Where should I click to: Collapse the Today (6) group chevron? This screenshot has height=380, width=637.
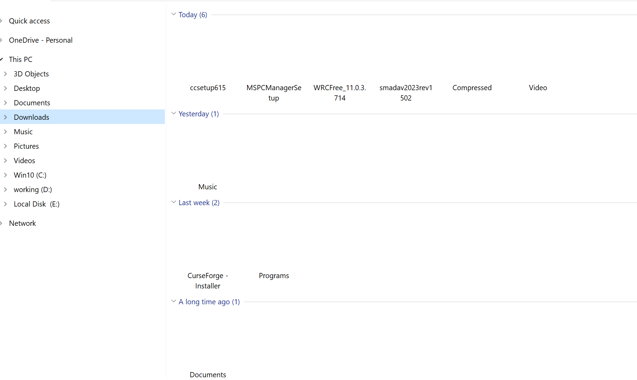174,14
